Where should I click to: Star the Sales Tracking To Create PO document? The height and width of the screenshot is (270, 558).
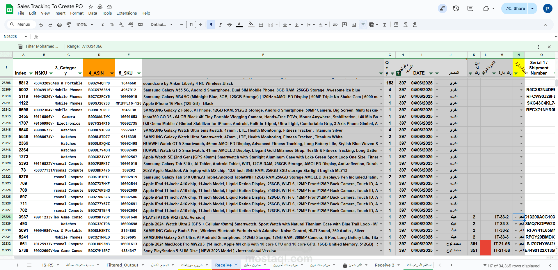(91, 7)
